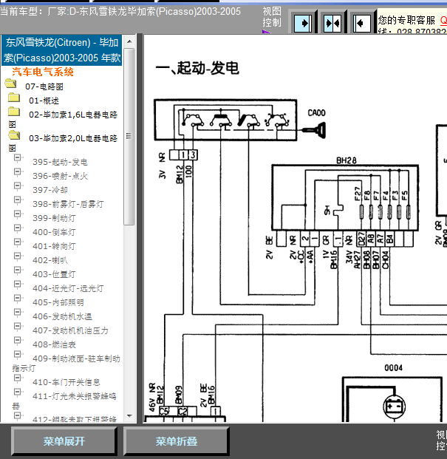Collapse the node next to 404-近光灯-远光灯
447x459 pixels.
(x=18, y=285)
